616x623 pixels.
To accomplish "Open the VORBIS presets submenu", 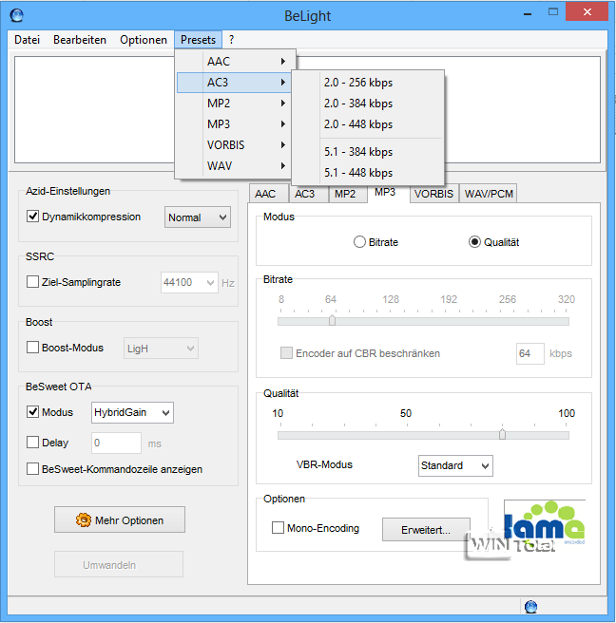I will pyautogui.click(x=236, y=145).
